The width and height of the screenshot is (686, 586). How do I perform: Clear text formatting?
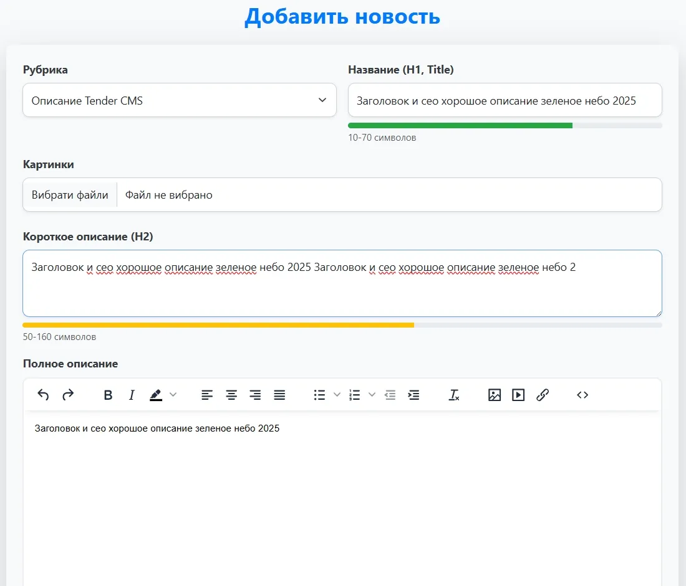tap(454, 395)
